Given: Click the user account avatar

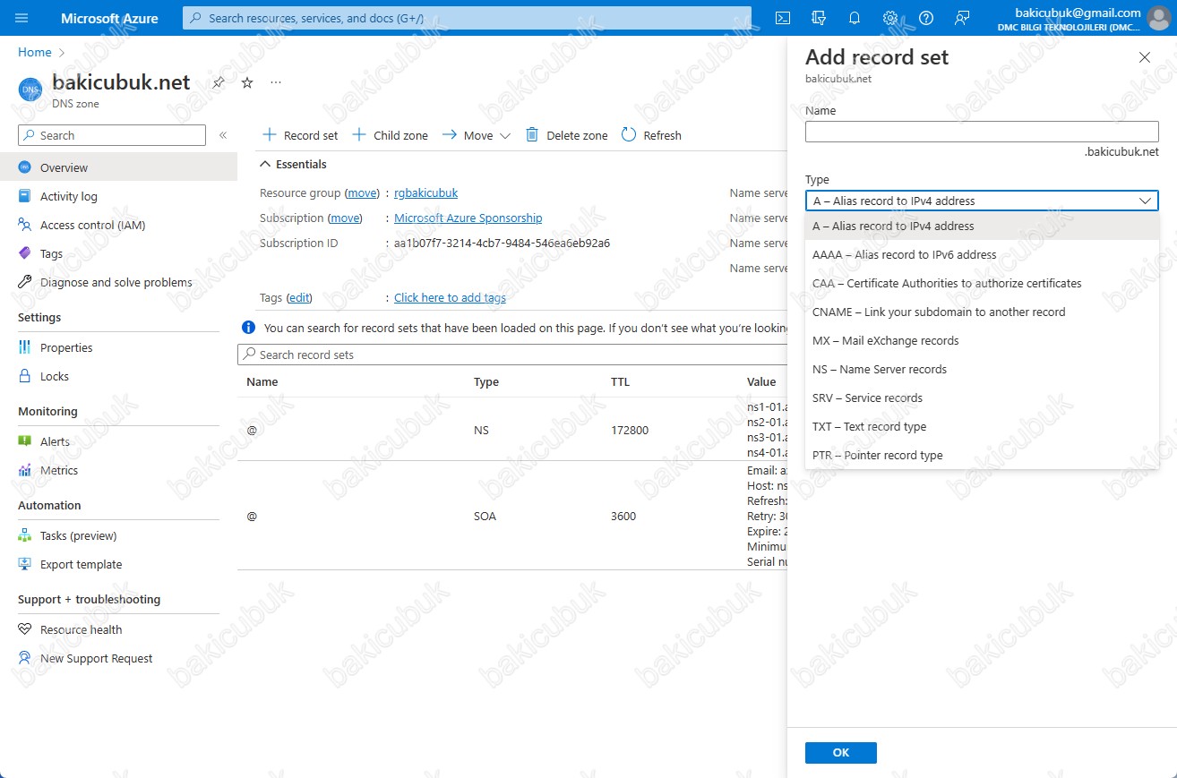Looking at the screenshot, I should point(1158,18).
